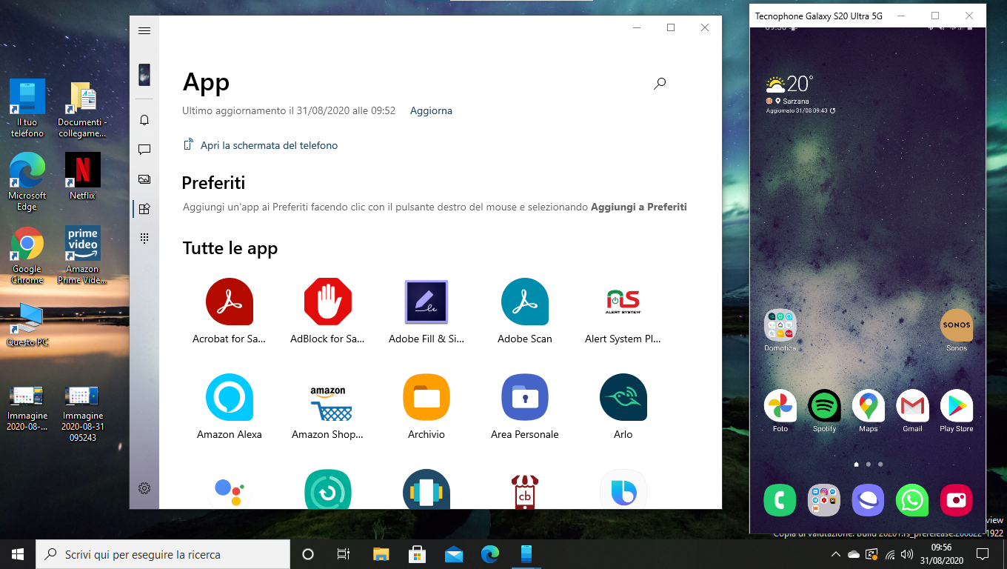
Task: Open the Domotica folder on phone
Action: (x=780, y=325)
